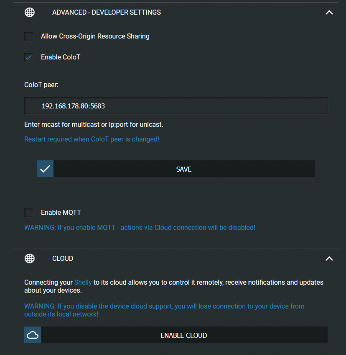
Task: Click the Enable MQTT label text
Action: (61, 213)
